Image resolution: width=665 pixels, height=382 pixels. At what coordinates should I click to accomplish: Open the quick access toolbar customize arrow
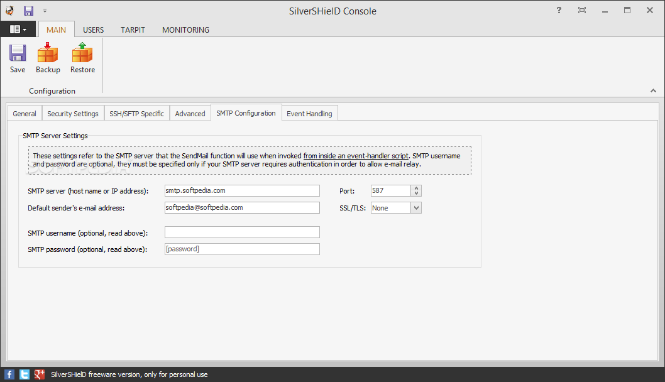(45, 11)
